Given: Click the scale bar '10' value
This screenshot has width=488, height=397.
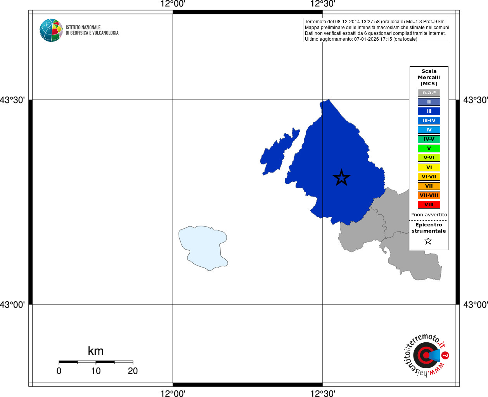Looking at the screenshot, I should coord(96,371).
